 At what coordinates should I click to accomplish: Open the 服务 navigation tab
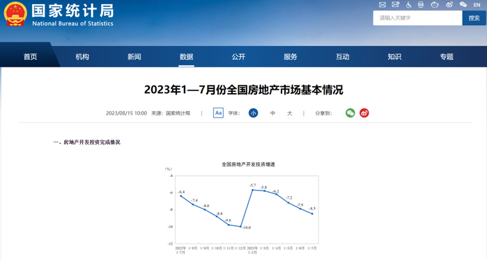coord(291,57)
